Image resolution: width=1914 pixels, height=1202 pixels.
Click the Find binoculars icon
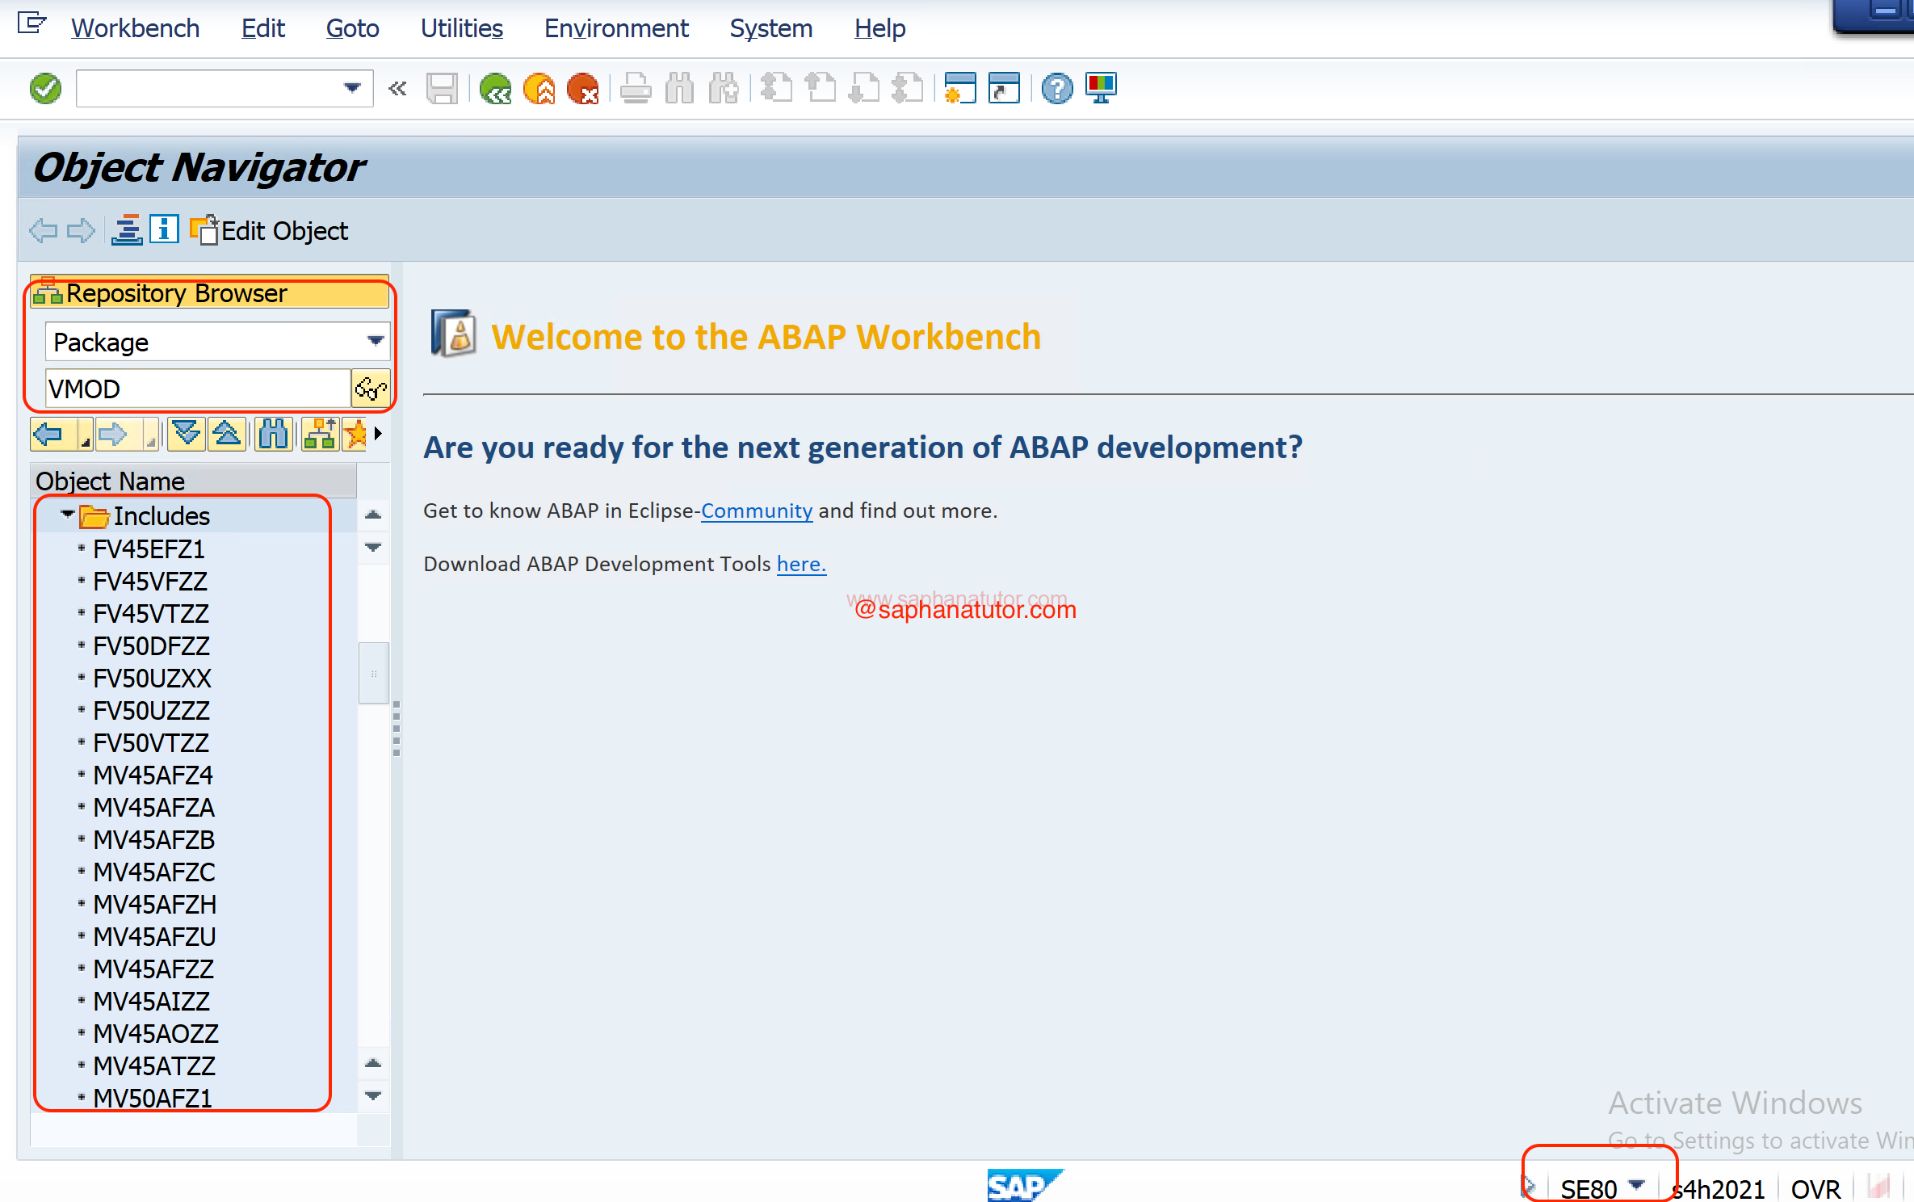[x=679, y=88]
